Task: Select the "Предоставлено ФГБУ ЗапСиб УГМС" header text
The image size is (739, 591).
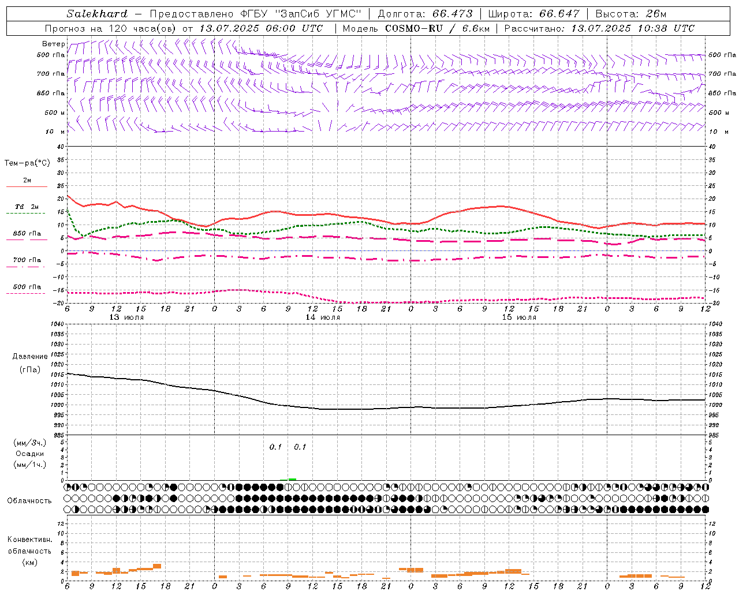Action: point(255,14)
